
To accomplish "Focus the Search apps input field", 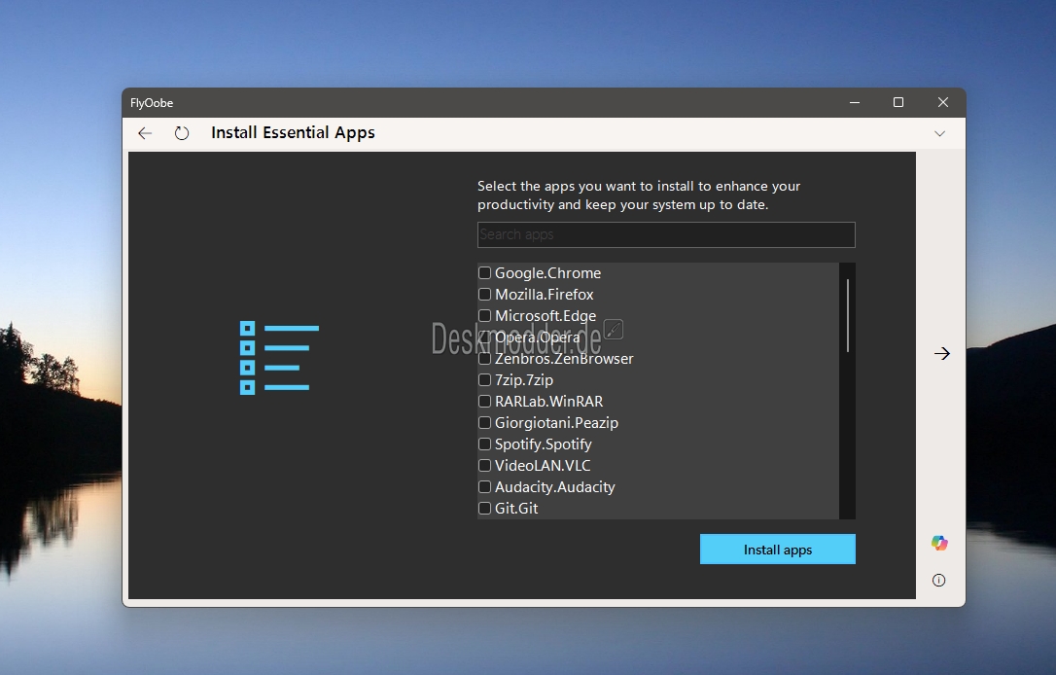I will click(666, 234).
